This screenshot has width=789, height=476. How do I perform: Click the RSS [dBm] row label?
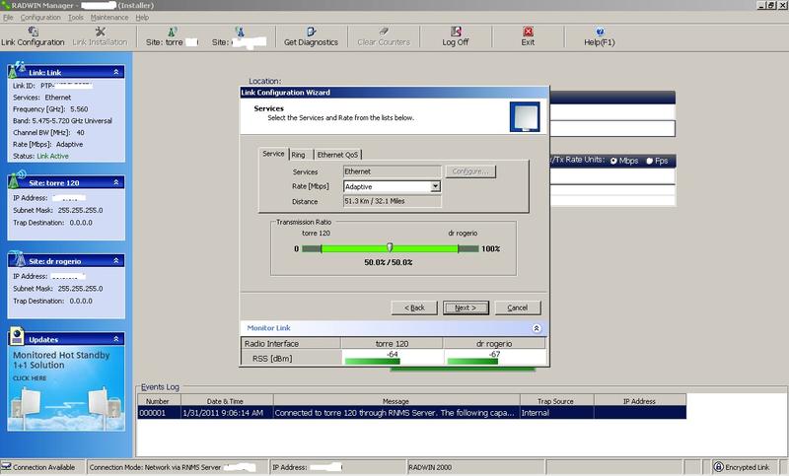pos(272,359)
